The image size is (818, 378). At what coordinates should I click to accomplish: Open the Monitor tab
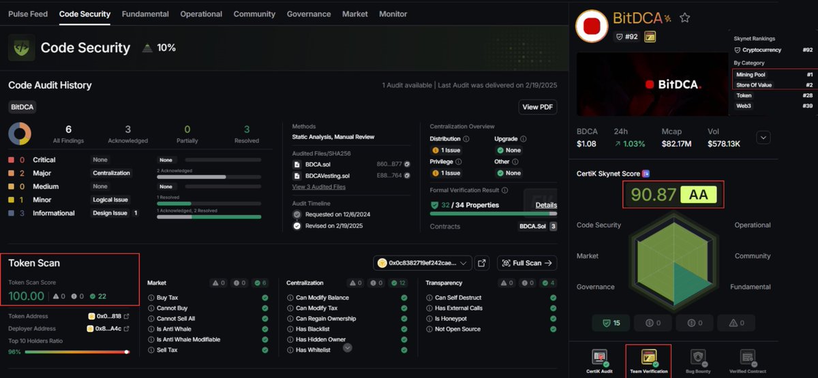393,14
